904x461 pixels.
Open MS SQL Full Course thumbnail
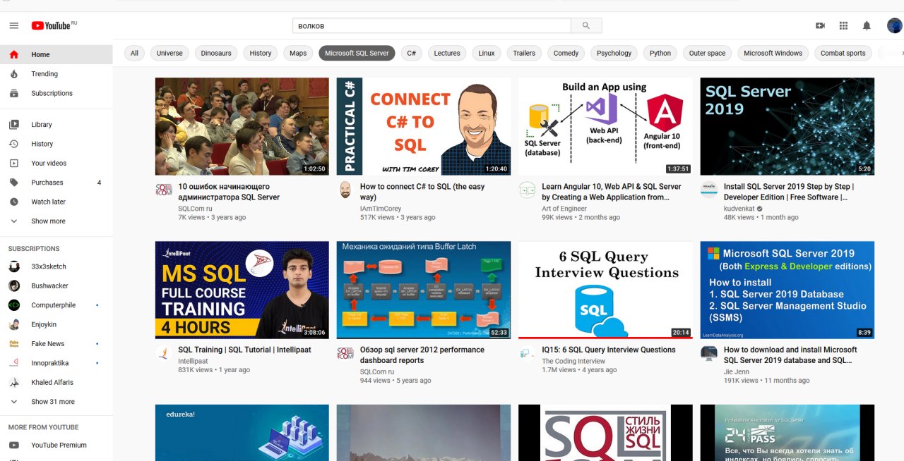(242, 290)
